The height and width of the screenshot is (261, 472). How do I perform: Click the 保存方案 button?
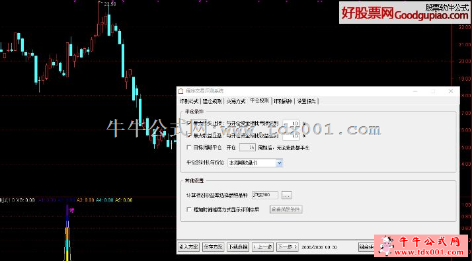click(213, 247)
